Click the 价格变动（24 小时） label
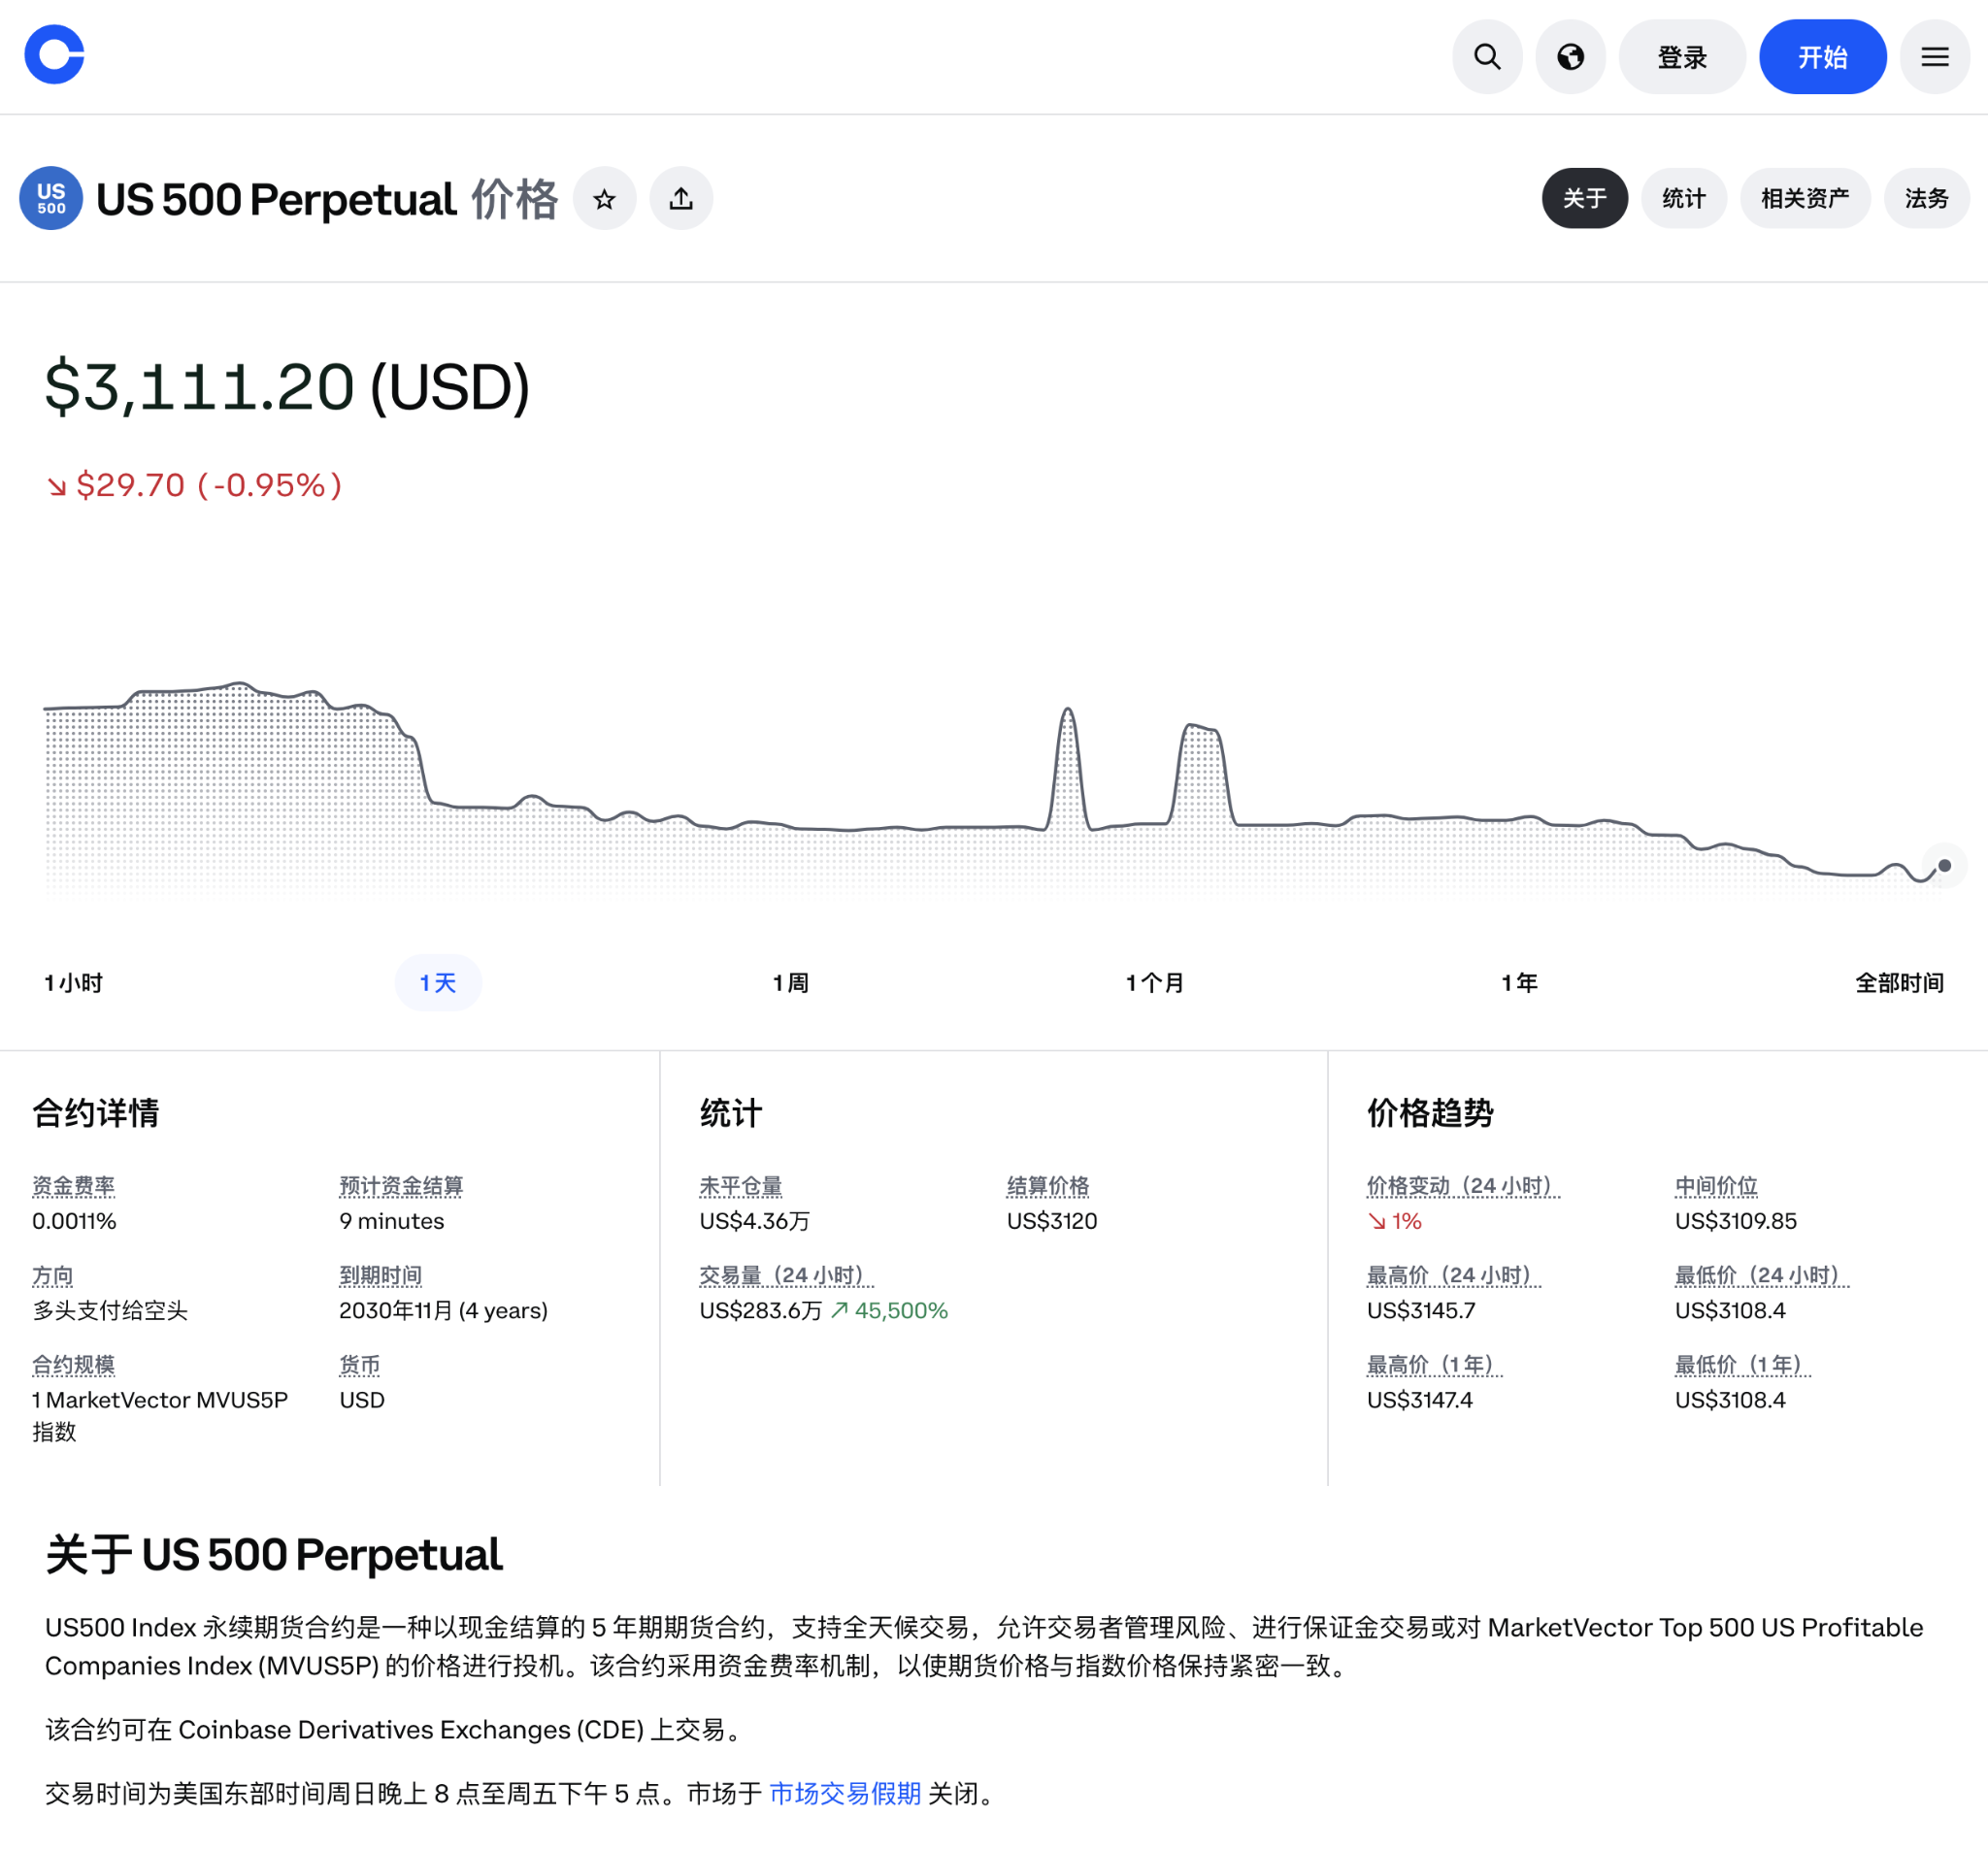 pos(1463,1186)
